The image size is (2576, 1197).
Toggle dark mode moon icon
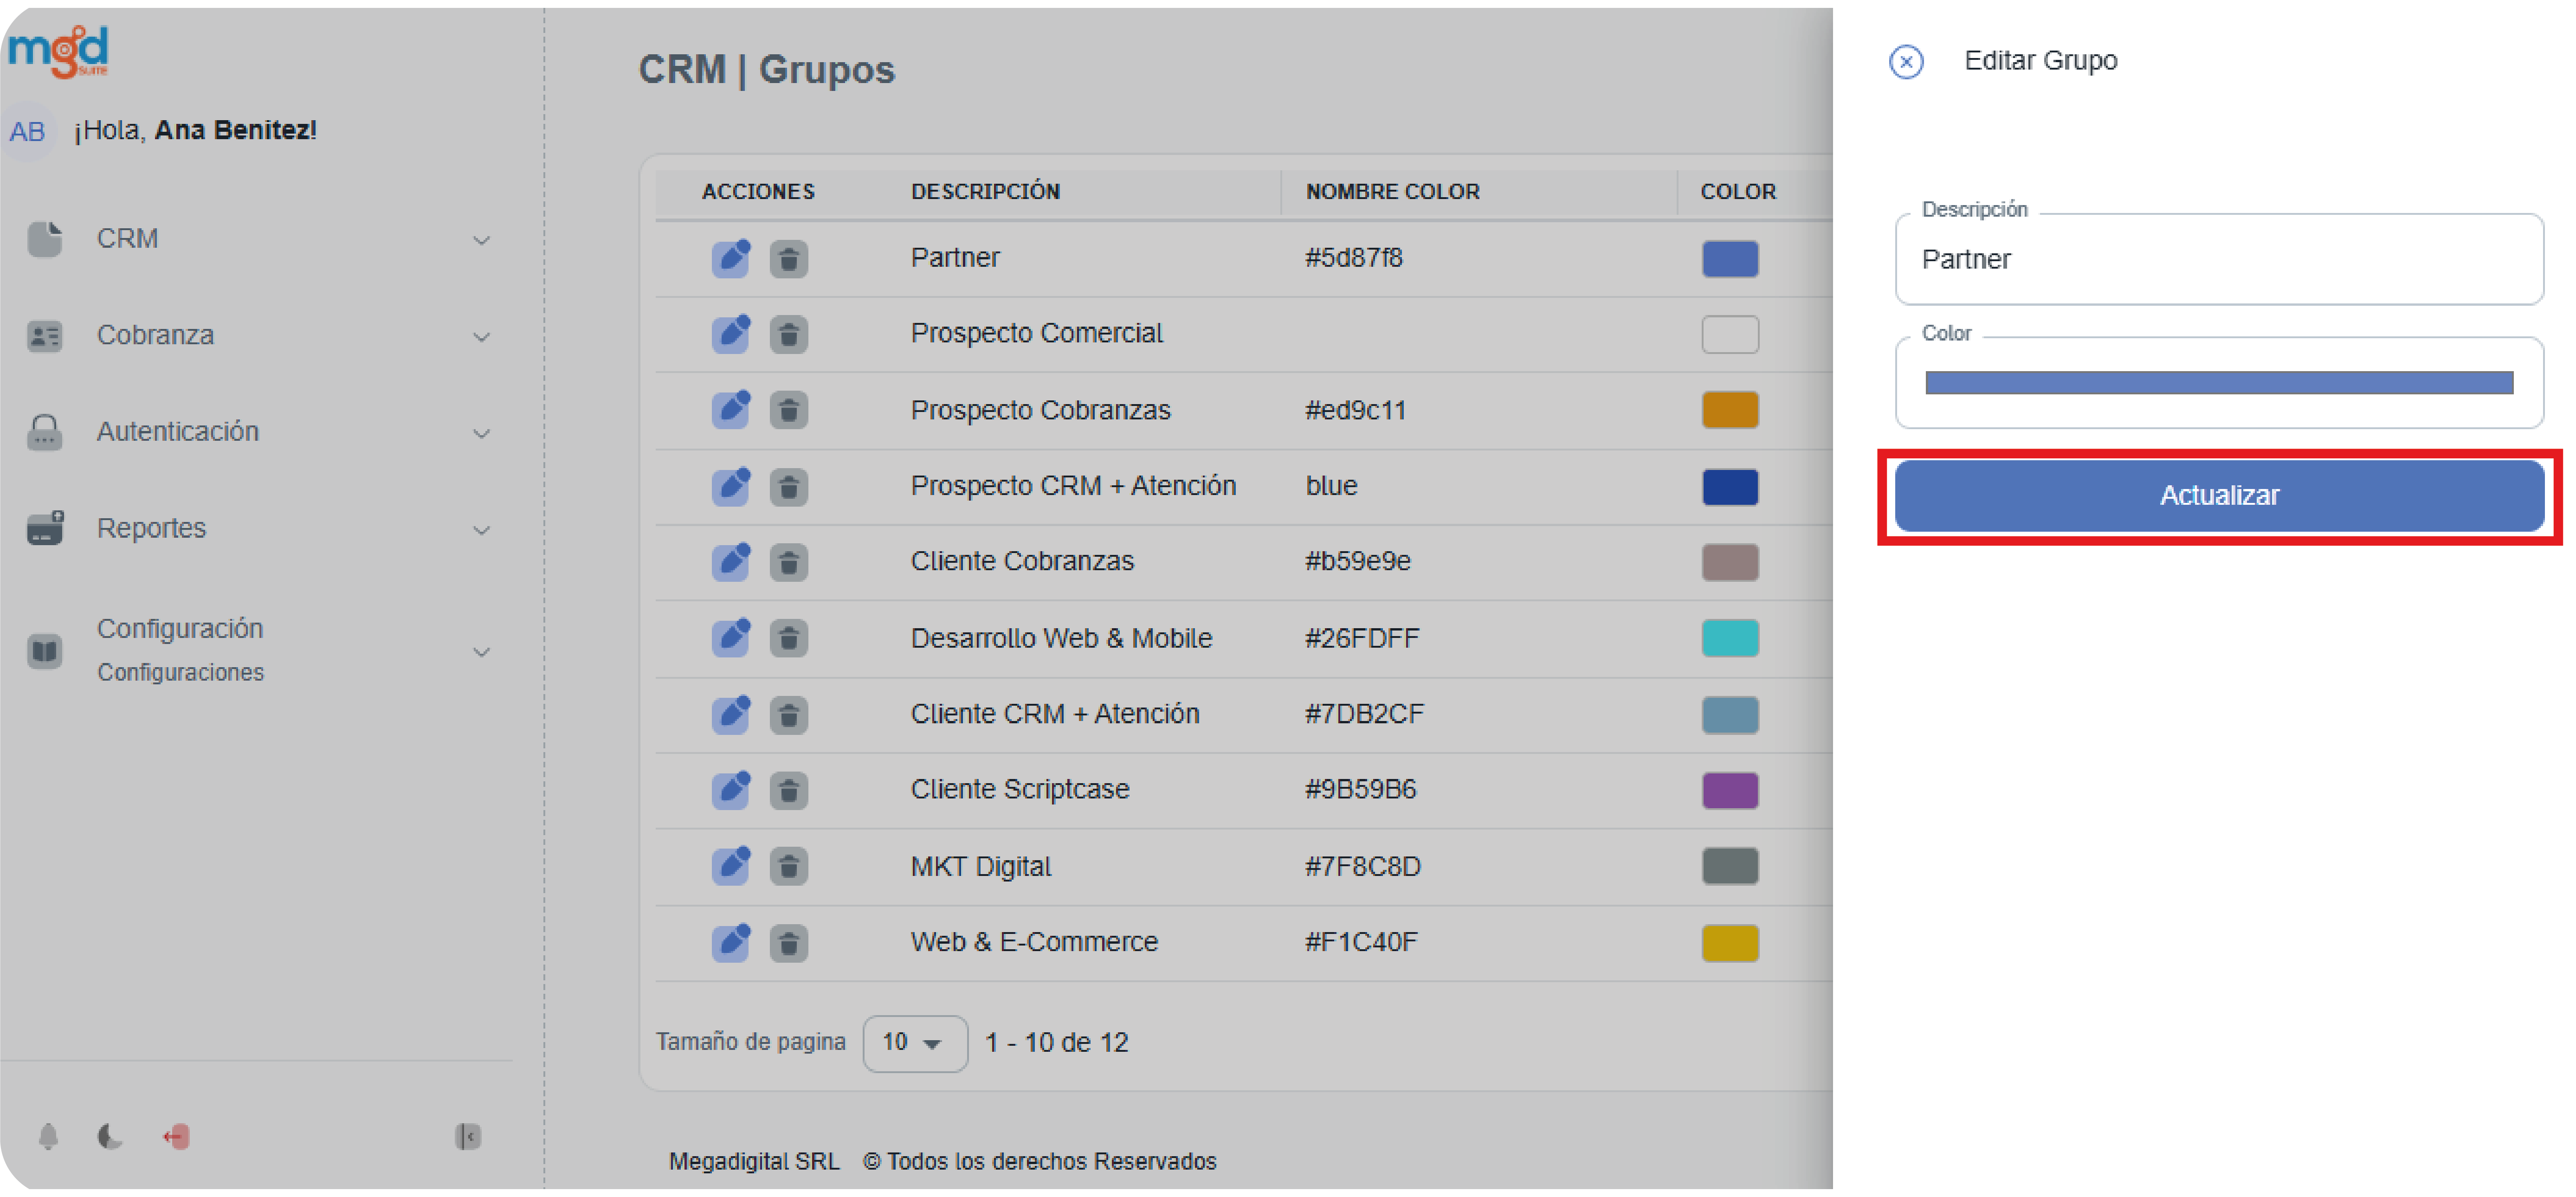pyautogui.click(x=110, y=1136)
